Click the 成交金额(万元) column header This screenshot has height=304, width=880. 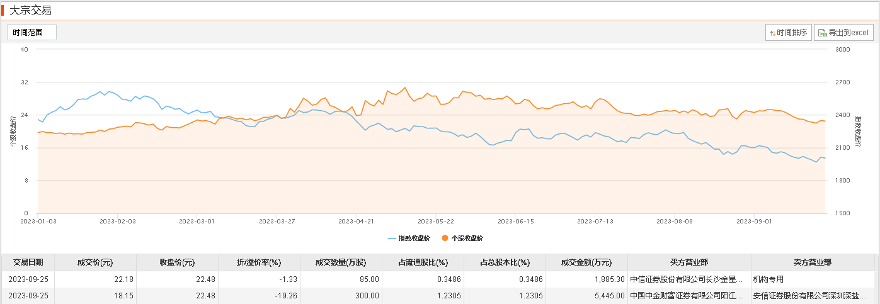tap(586, 262)
